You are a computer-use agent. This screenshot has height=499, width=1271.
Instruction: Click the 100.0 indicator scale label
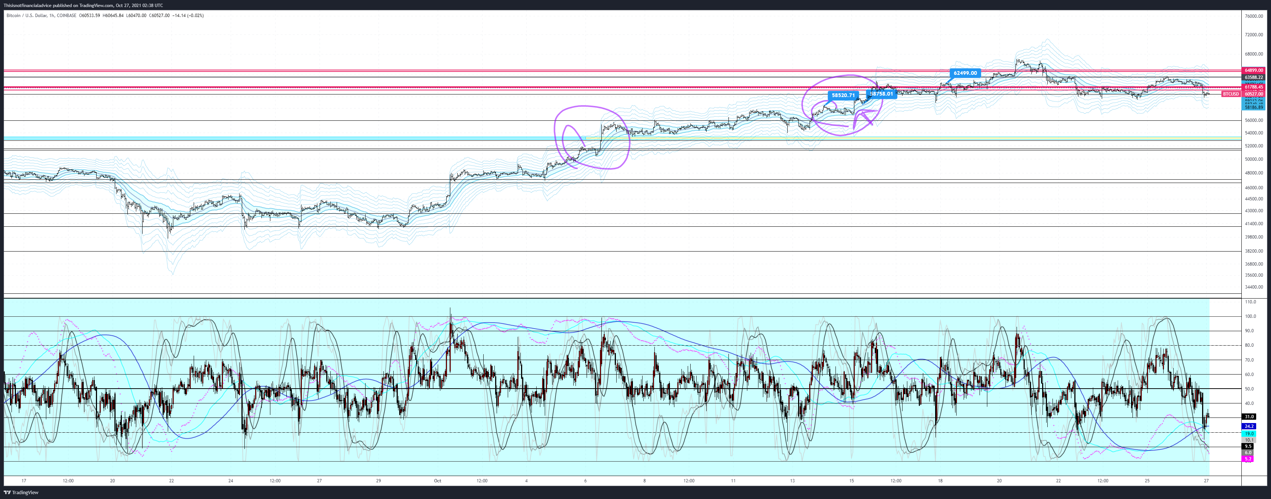pos(1251,317)
